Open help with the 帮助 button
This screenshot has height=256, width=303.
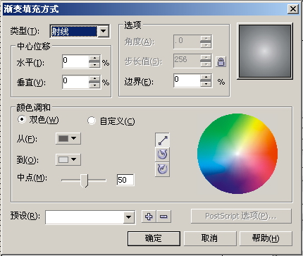coord(266,238)
